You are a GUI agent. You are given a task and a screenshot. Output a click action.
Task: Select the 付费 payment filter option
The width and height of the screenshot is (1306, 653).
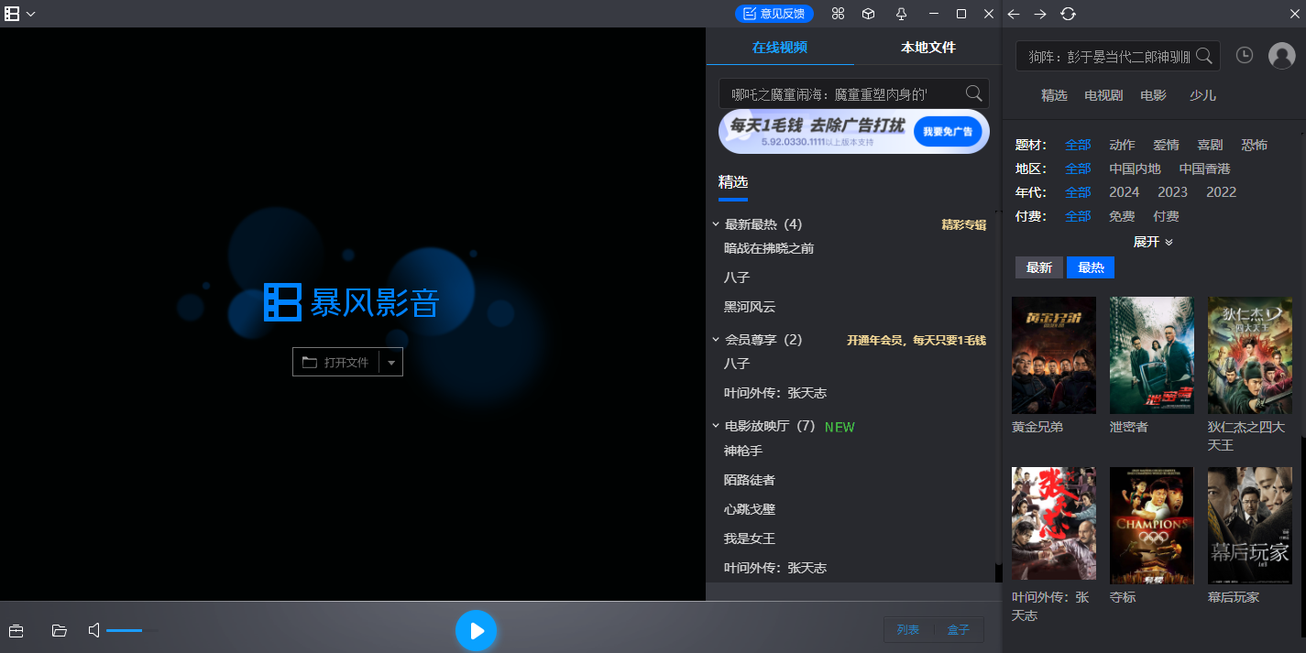pos(1166,215)
